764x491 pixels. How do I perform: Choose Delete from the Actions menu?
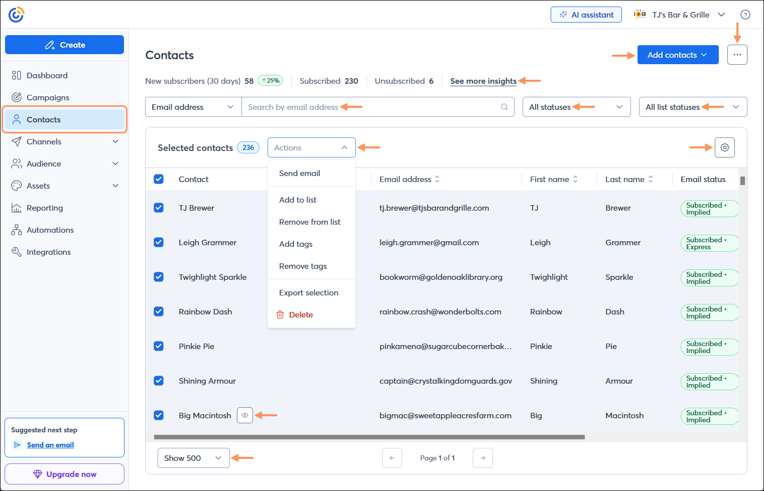click(x=301, y=314)
